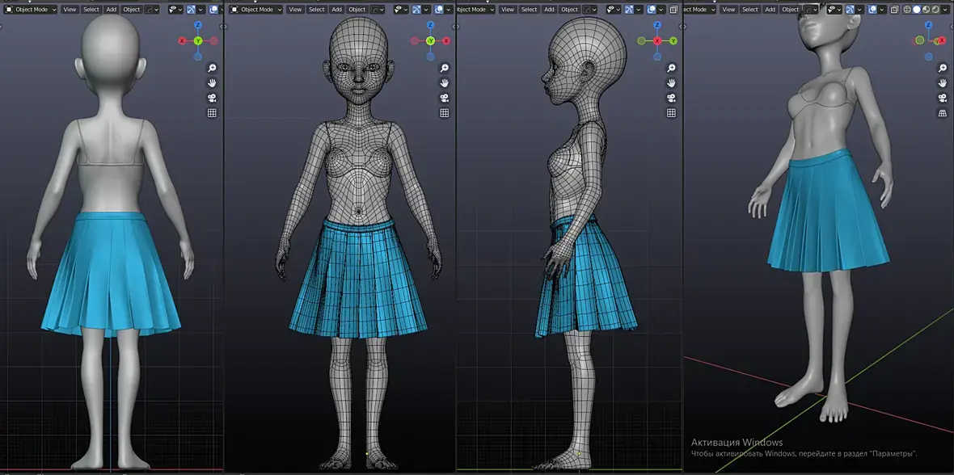
Task: Toggle X-ray in the side-view viewport
Action: (x=673, y=9)
